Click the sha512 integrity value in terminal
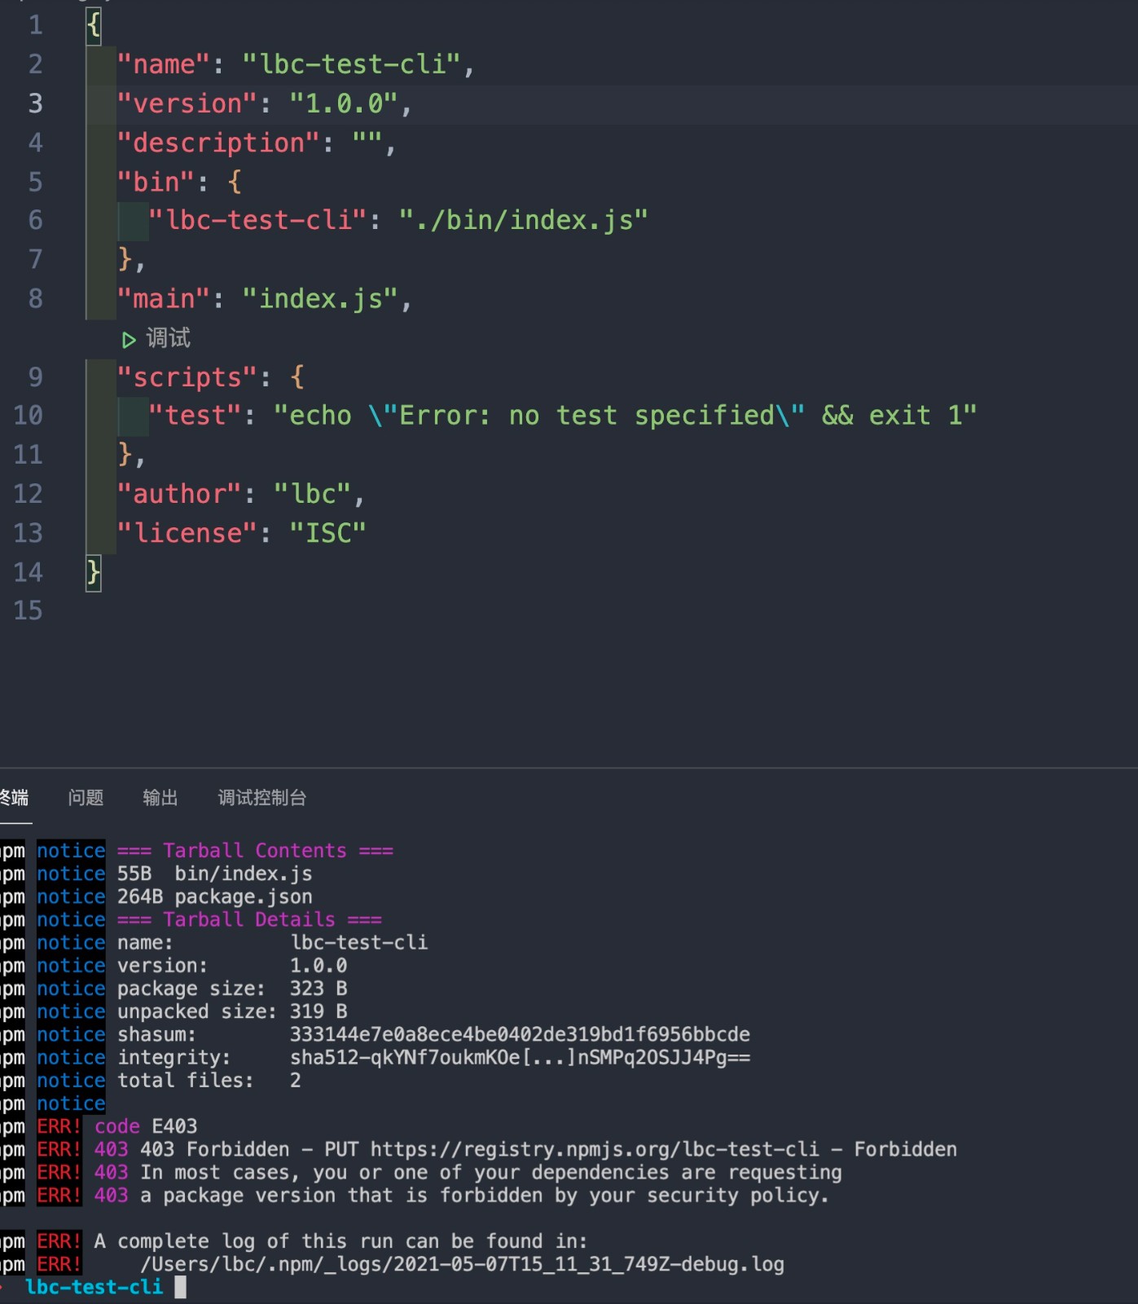The image size is (1138, 1304). pos(520,1057)
